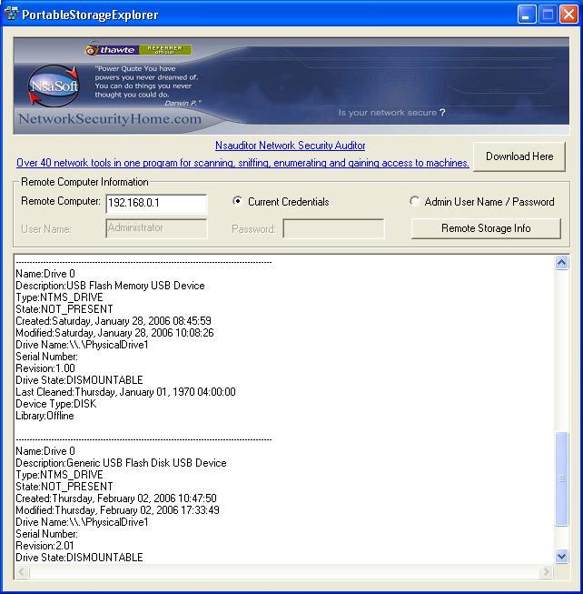Click the horizontal scrollbar left arrow

(x=22, y=571)
